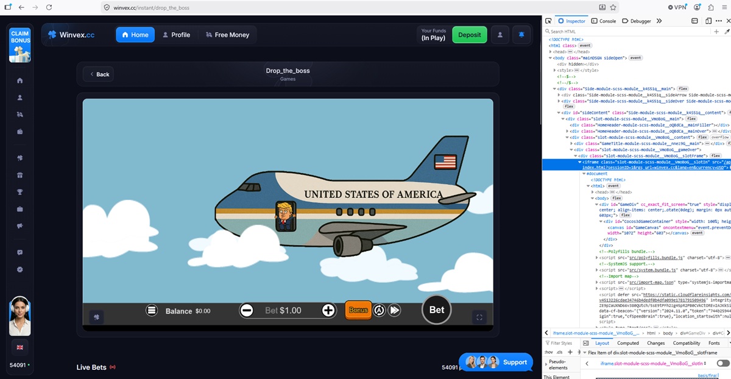Screen dimensions: 731x379
Task: Collapse the sideContent div node
Action: click(x=559, y=113)
